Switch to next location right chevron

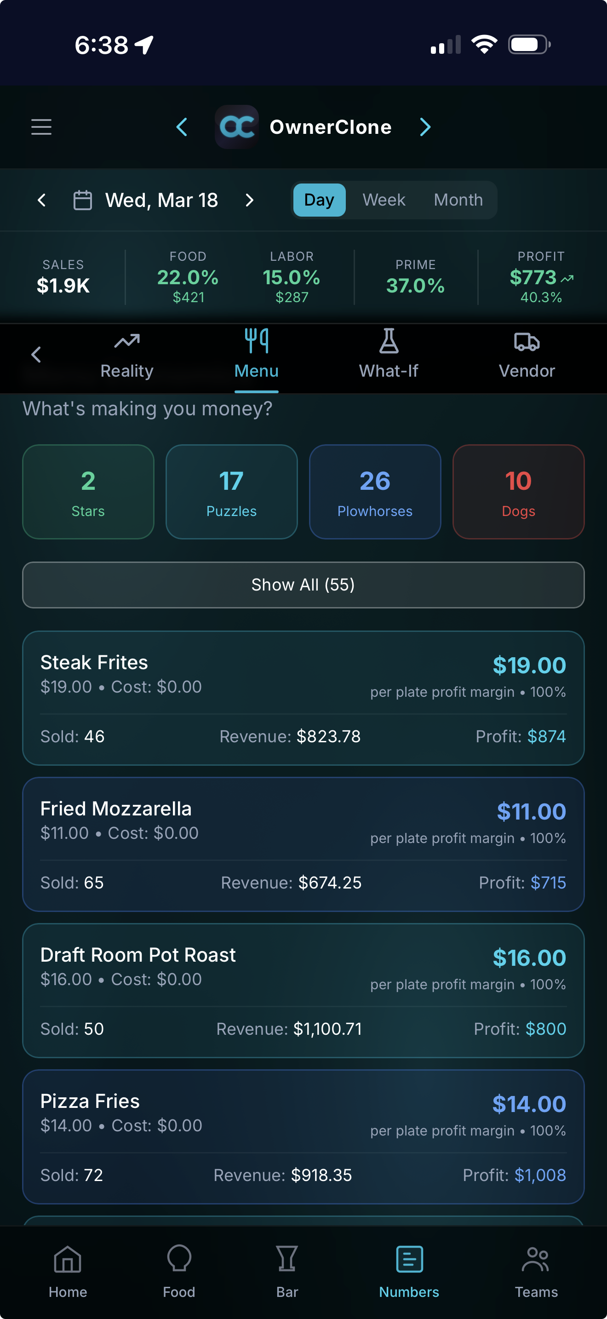coord(425,127)
